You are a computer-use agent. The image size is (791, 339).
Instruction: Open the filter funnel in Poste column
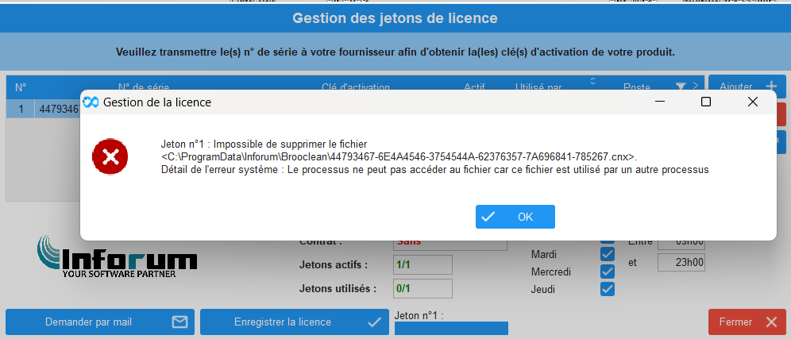click(x=681, y=87)
